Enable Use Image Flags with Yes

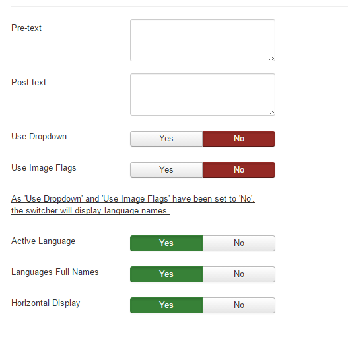point(166,170)
